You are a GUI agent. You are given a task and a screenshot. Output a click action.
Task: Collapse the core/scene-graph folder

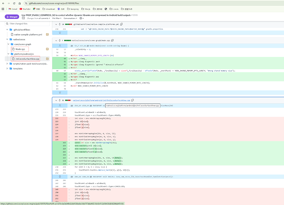click(x=8, y=44)
